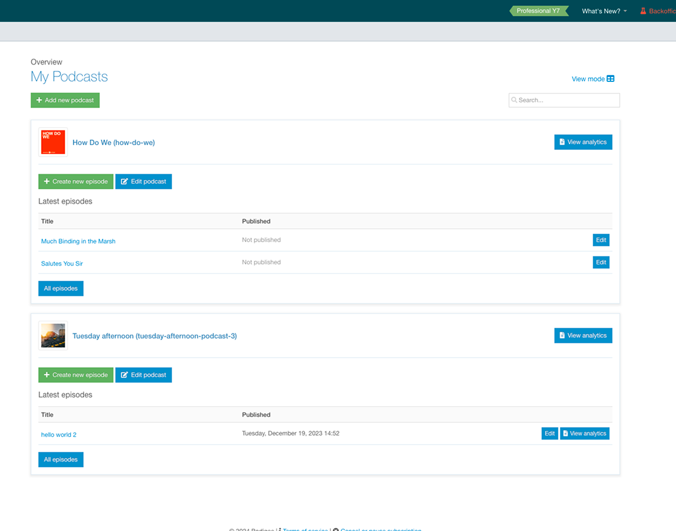Expand the What's New? dropdown
This screenshot has height=531, width=676.
[x=604, y=11]
